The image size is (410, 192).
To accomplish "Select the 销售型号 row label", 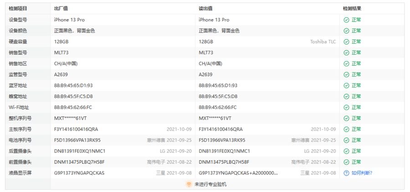I will 18,53.
